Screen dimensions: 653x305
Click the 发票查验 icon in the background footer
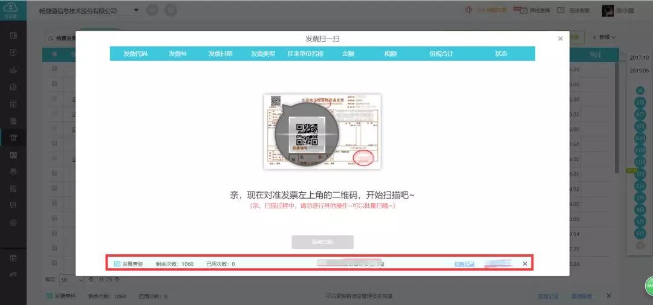pyautogui.click(x=50, y=297)
